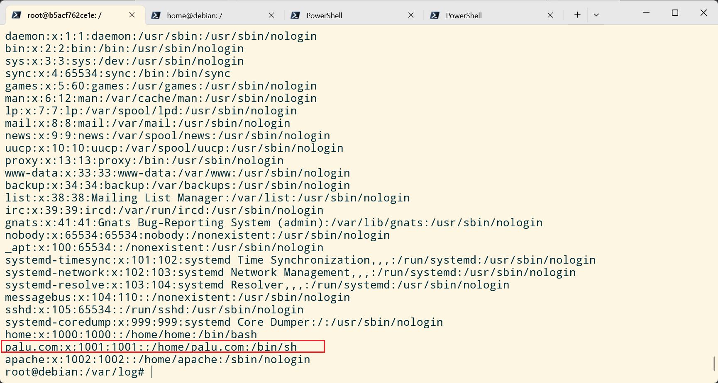
Task: Close the rightmost PowerShell tab
Action: [550, 15]
